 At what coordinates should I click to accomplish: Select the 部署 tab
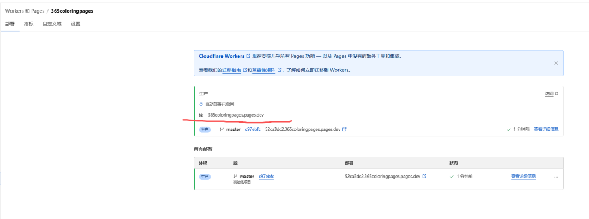10,24
